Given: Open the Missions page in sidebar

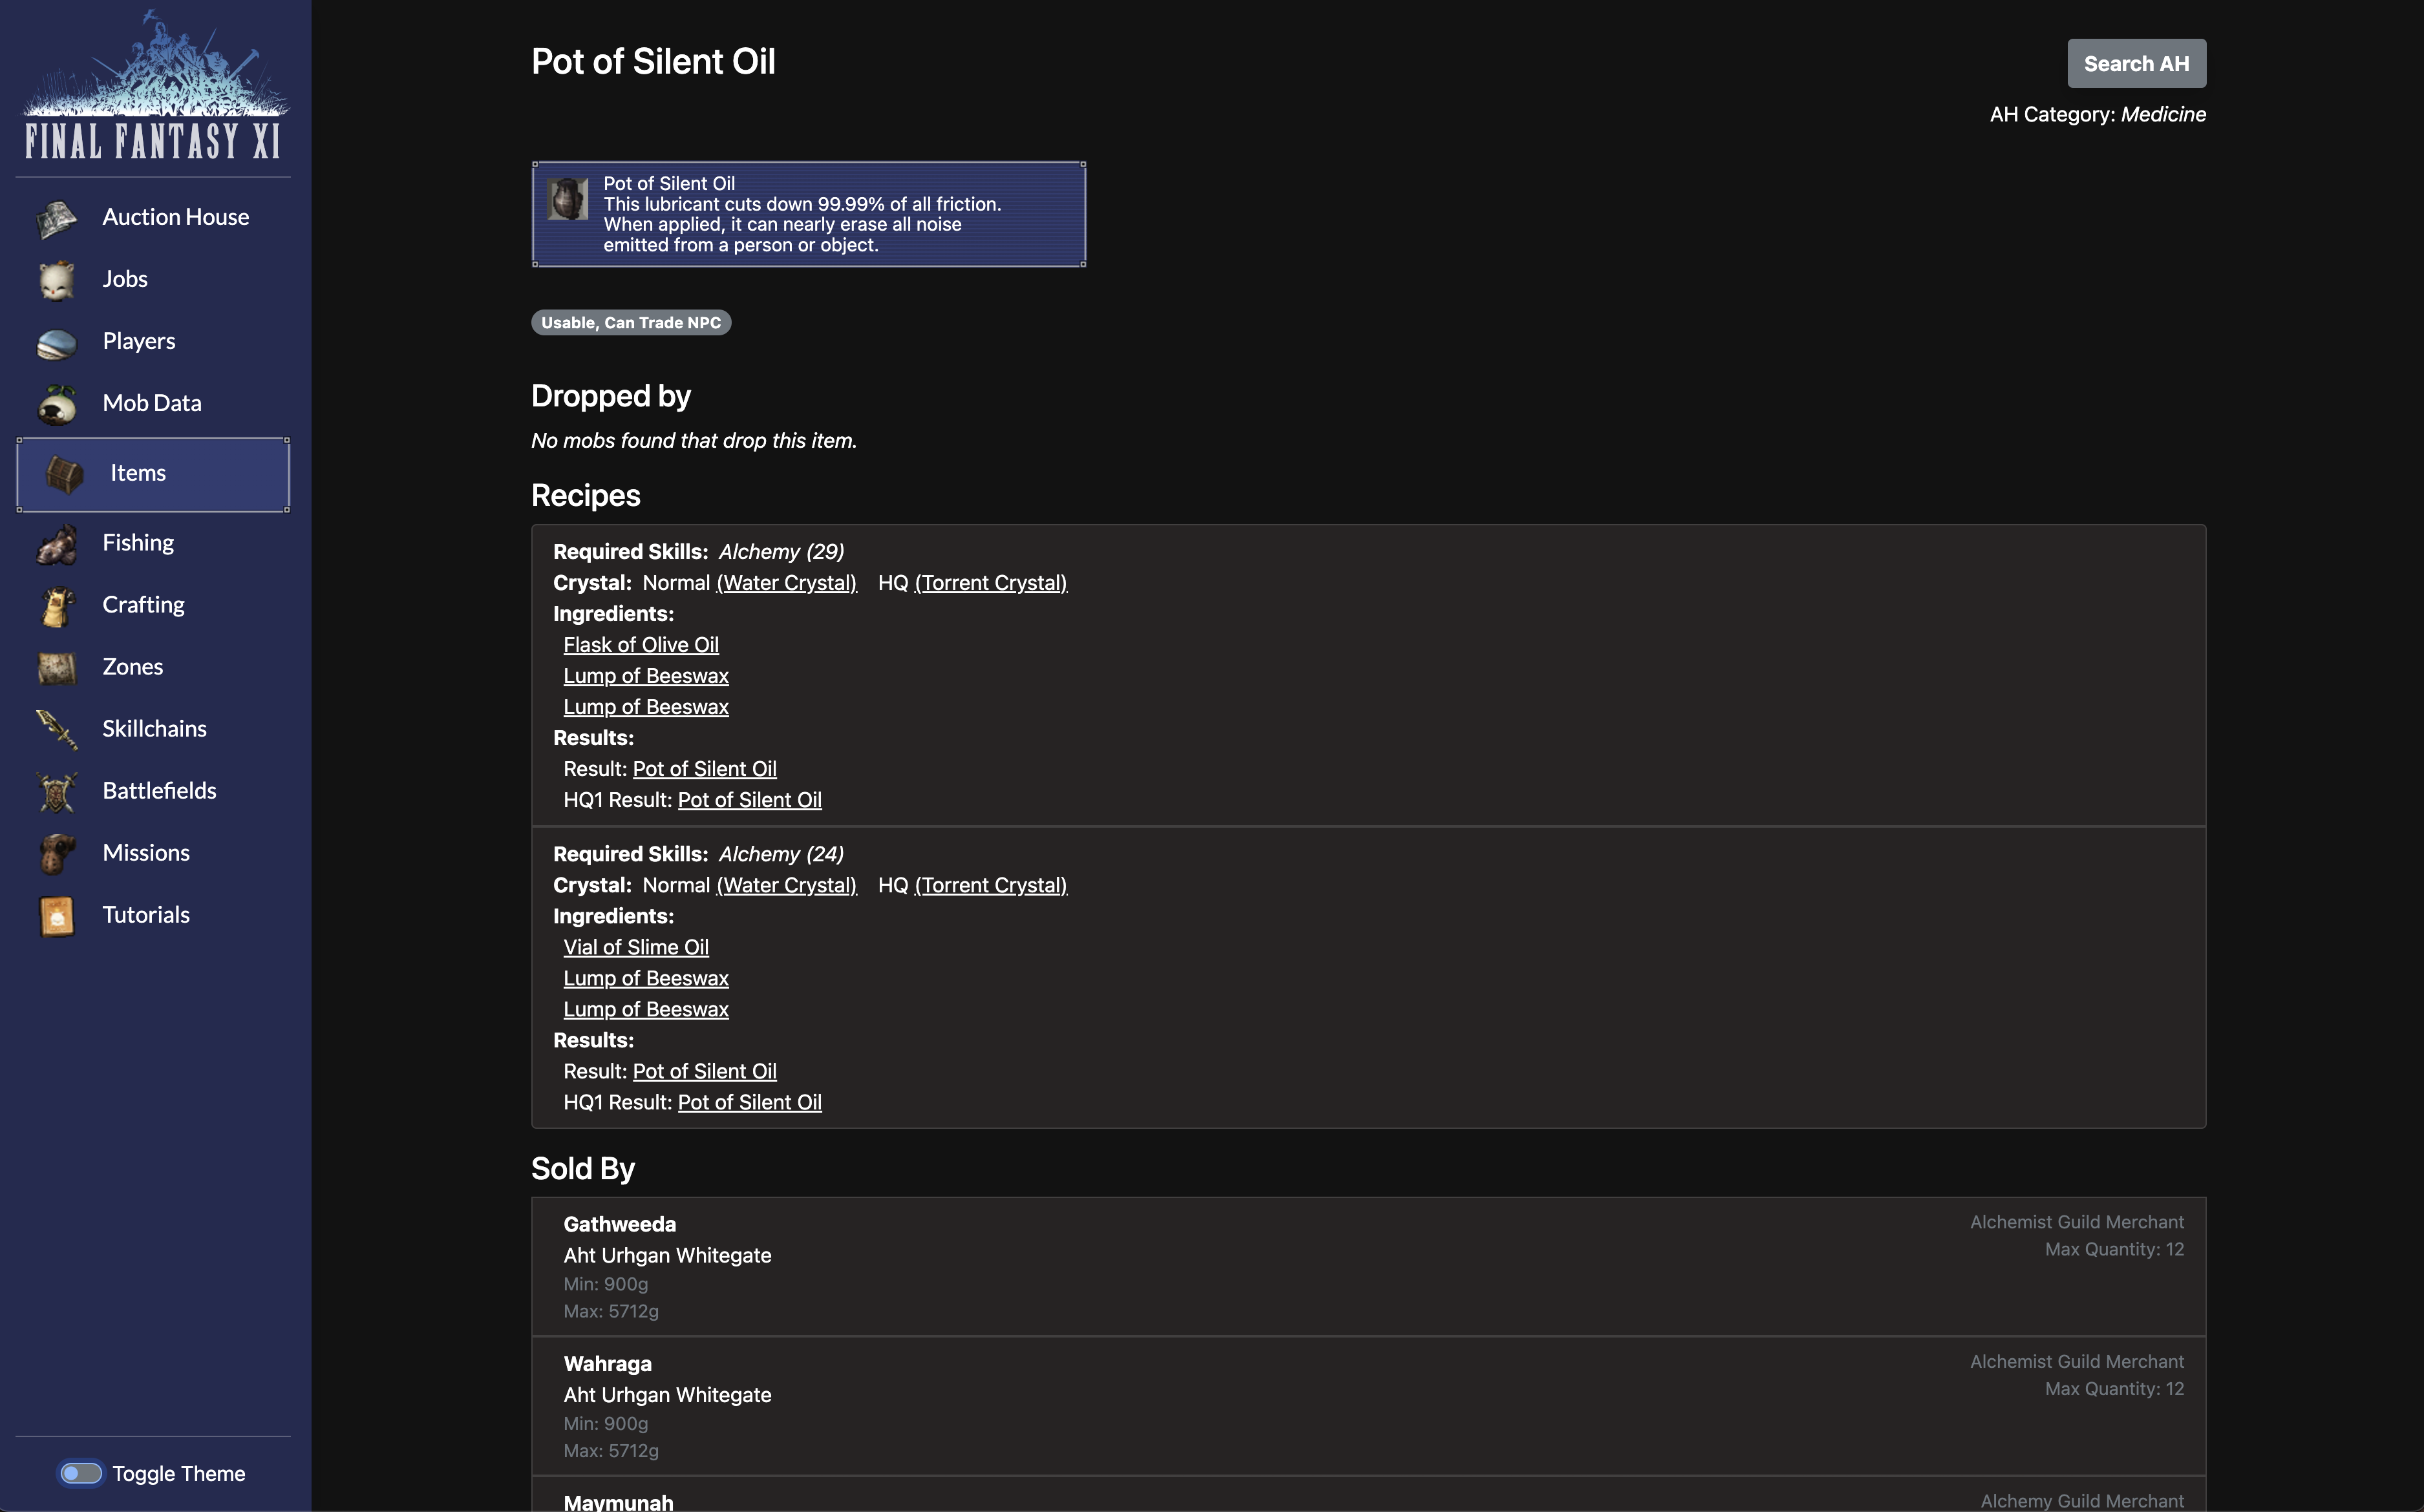Looking at the screenshot, I should pos(146,853).
